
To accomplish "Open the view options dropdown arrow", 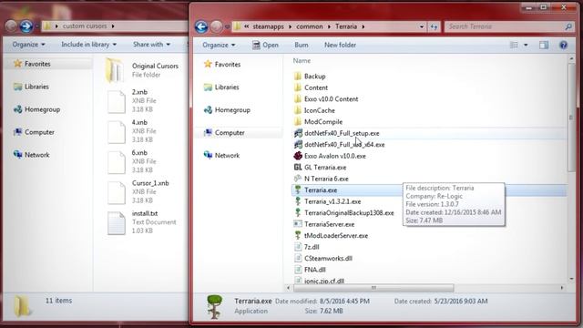I will [x=526, y=45].
